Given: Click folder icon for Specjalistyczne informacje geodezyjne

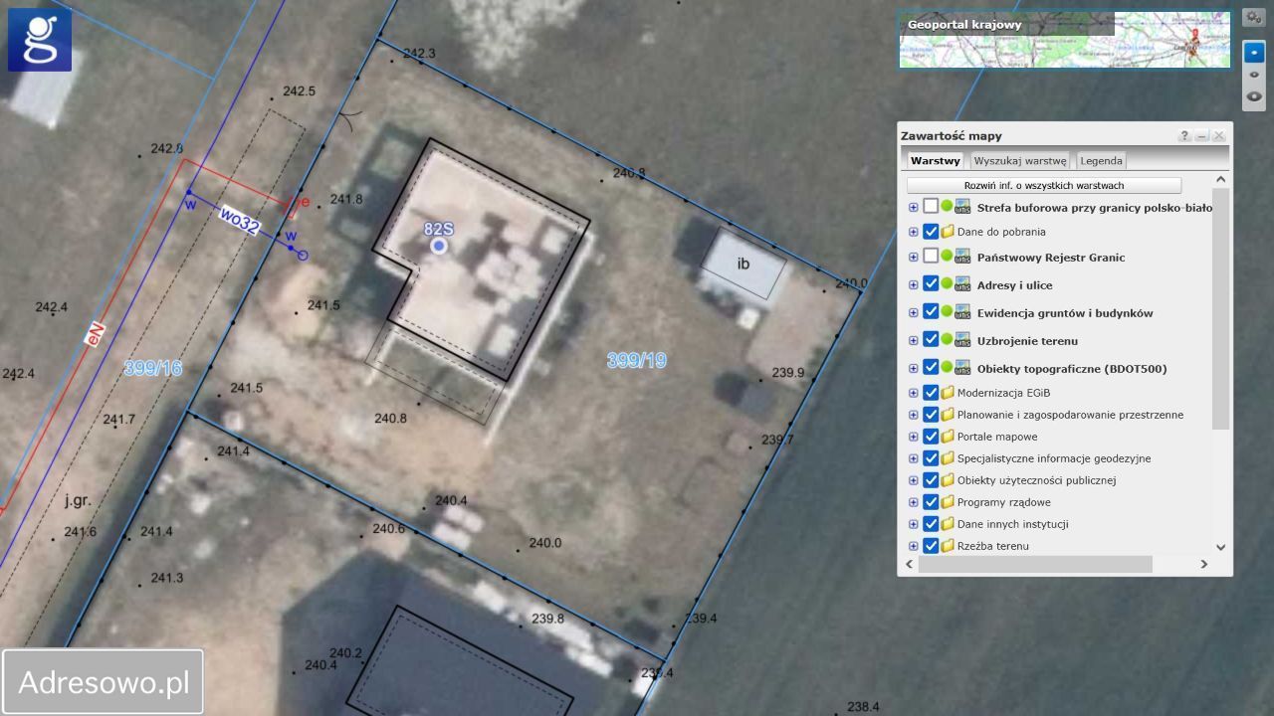Looking at the screenshot, I should [x=948, y=458].
